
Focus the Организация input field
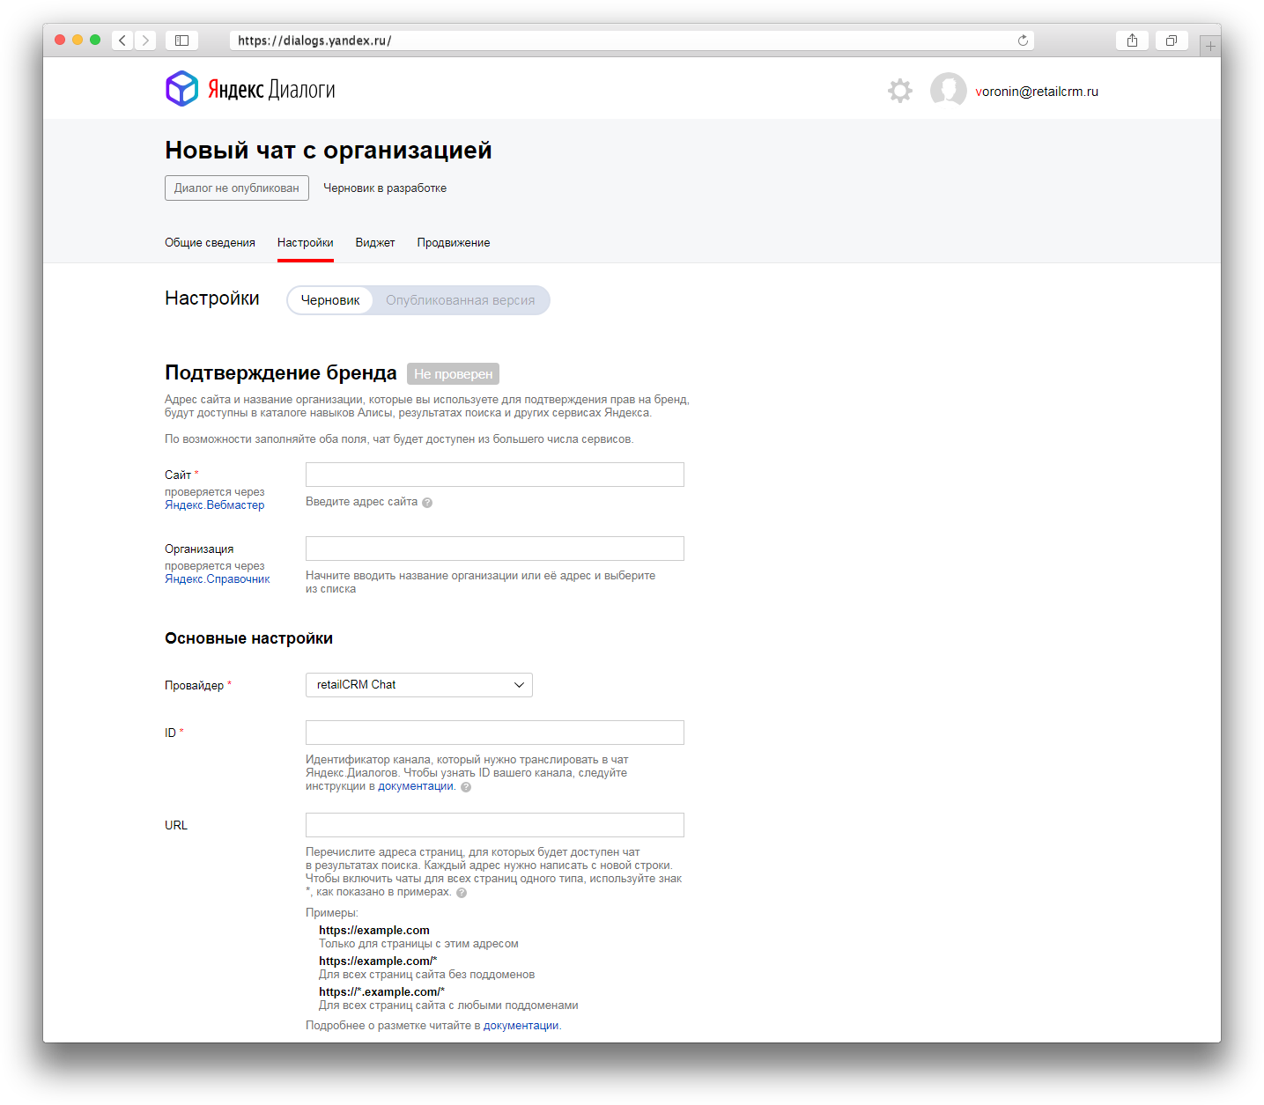pyautogui.click(x=495, y=549)
